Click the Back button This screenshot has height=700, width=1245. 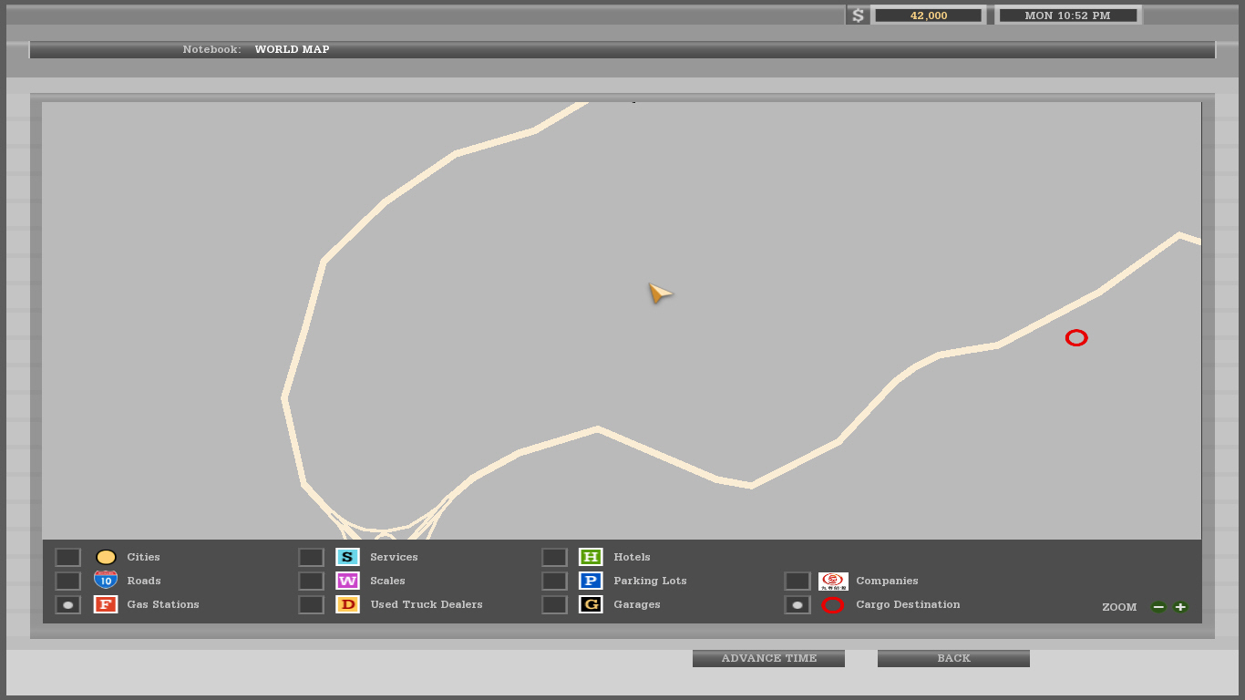tap(953, 658)
